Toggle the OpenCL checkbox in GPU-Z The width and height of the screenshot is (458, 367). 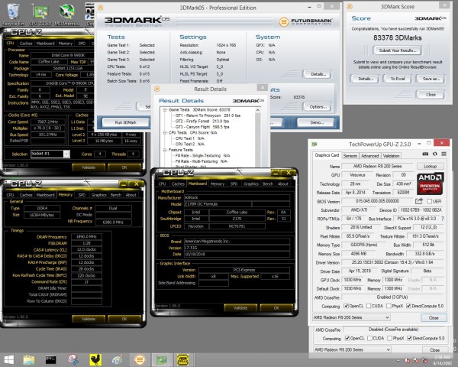point(347,307)
